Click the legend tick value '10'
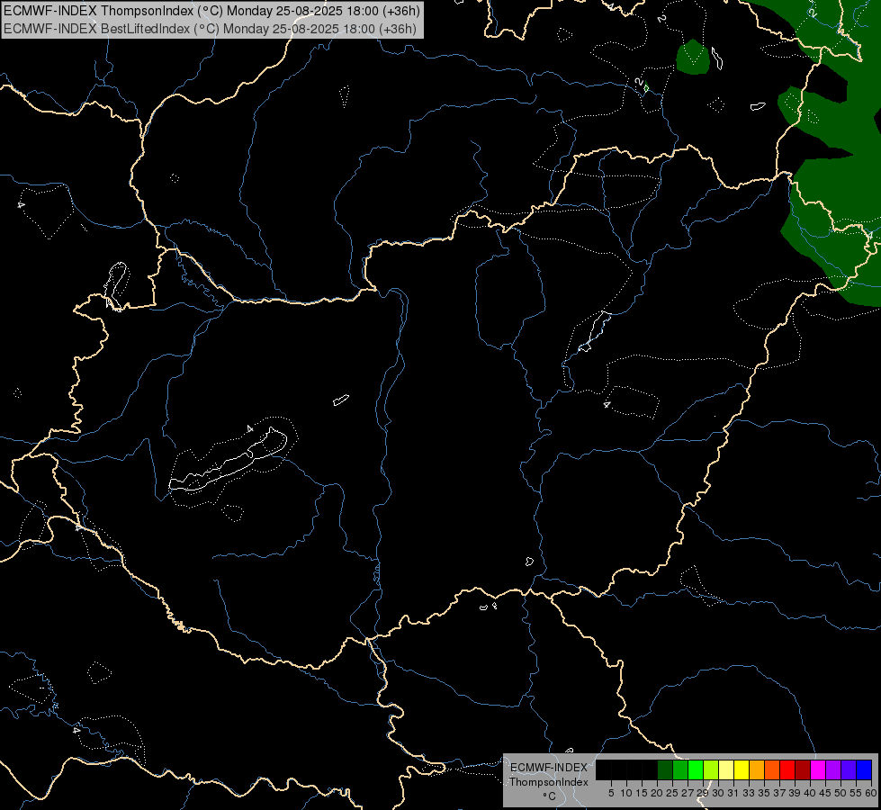The height and width of the screenshot is (810, 881). [x=626, y=793]
